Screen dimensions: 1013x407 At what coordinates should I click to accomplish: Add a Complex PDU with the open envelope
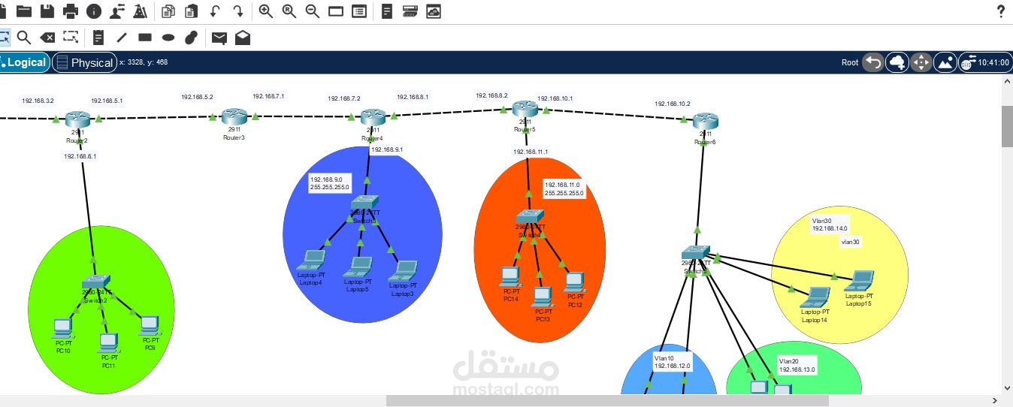click(243, 37)
